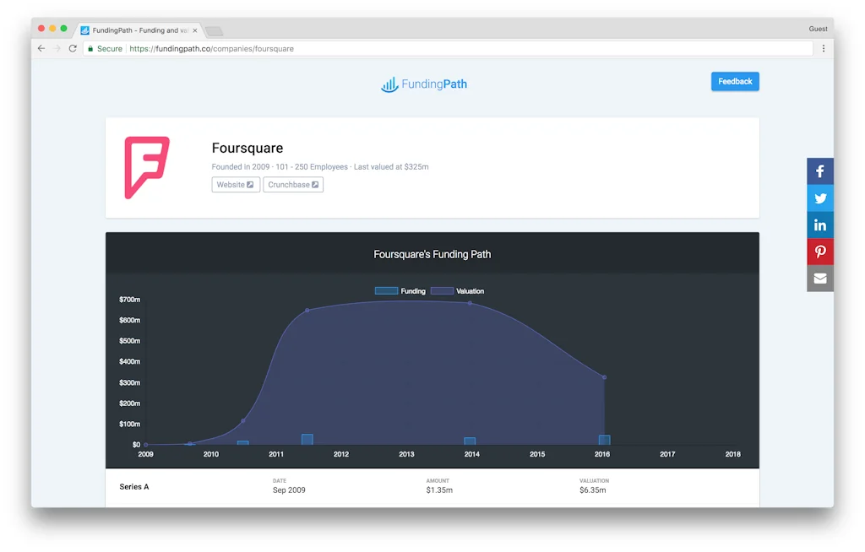Click the Guest profile menu item
The image size is (865, 552).
(818, 28)
